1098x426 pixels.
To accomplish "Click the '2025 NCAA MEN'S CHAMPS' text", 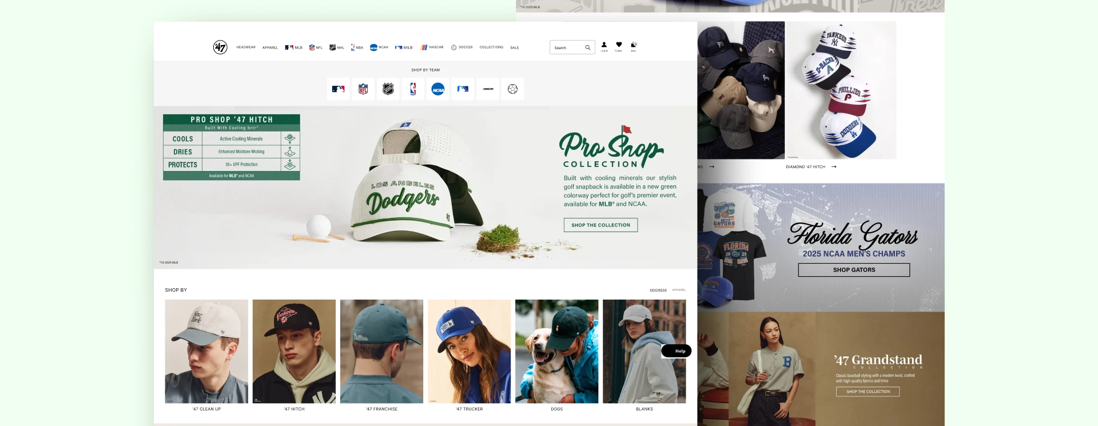I will coord(854,254).
